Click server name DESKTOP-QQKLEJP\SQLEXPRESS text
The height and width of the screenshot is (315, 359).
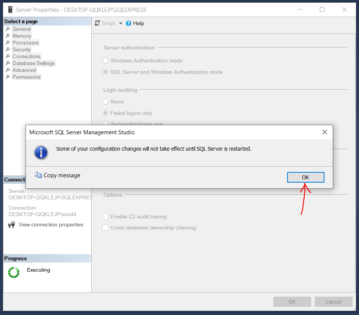50,197
